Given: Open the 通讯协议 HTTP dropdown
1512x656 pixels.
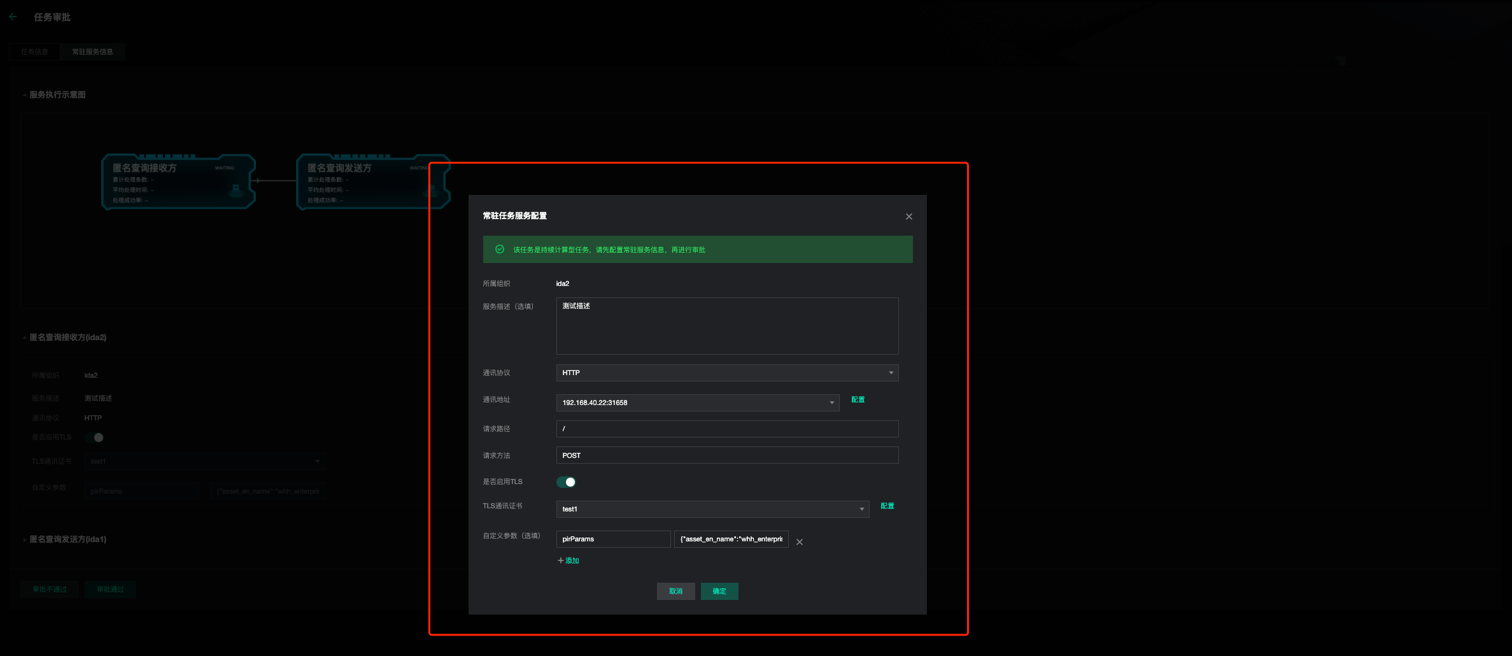Looking at the screenshot, I should tap(726, 373).
